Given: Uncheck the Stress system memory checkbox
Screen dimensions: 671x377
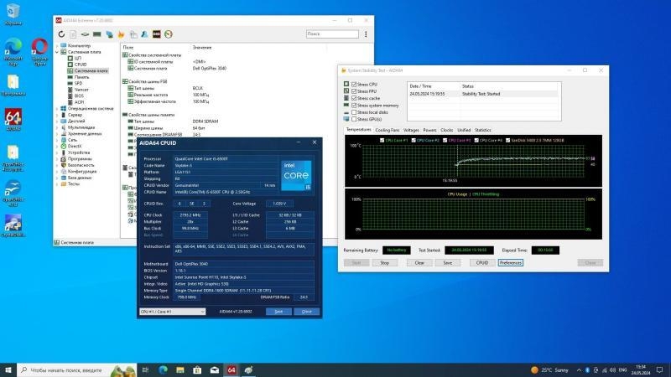Looking at the screenshot, I should click(x=354, y=106).
